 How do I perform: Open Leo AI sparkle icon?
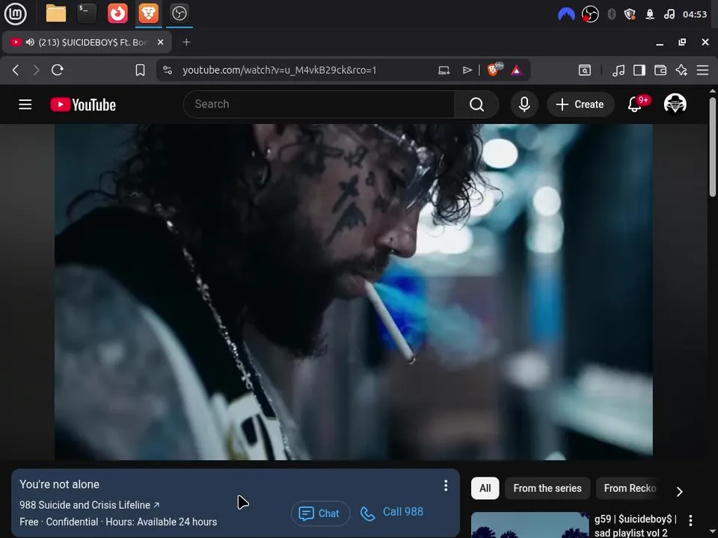681,70
